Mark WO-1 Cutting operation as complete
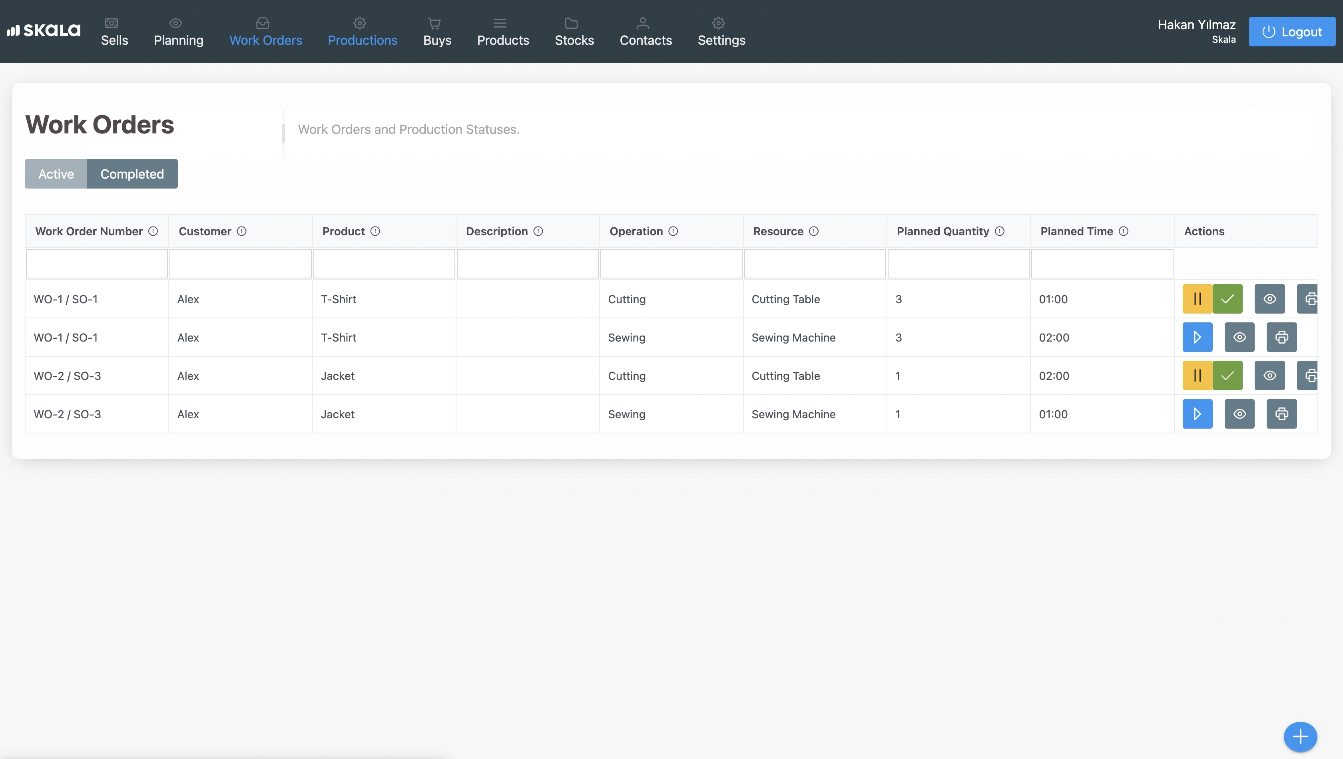Image resolution: width=1343 pixels, height=759 pixels. click(1227, 299)
